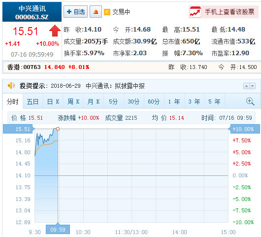Switch to 月K chart tab
261x237 pixels.
click(94, 102)
